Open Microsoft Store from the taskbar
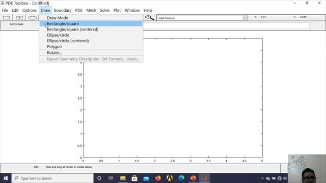Screen dimensions: 326x183 (x=134, y=178)
